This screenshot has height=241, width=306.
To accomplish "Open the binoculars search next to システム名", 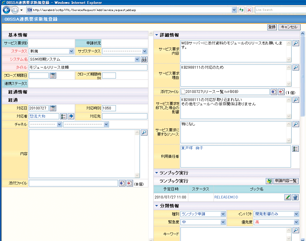I will pos(144,59).
